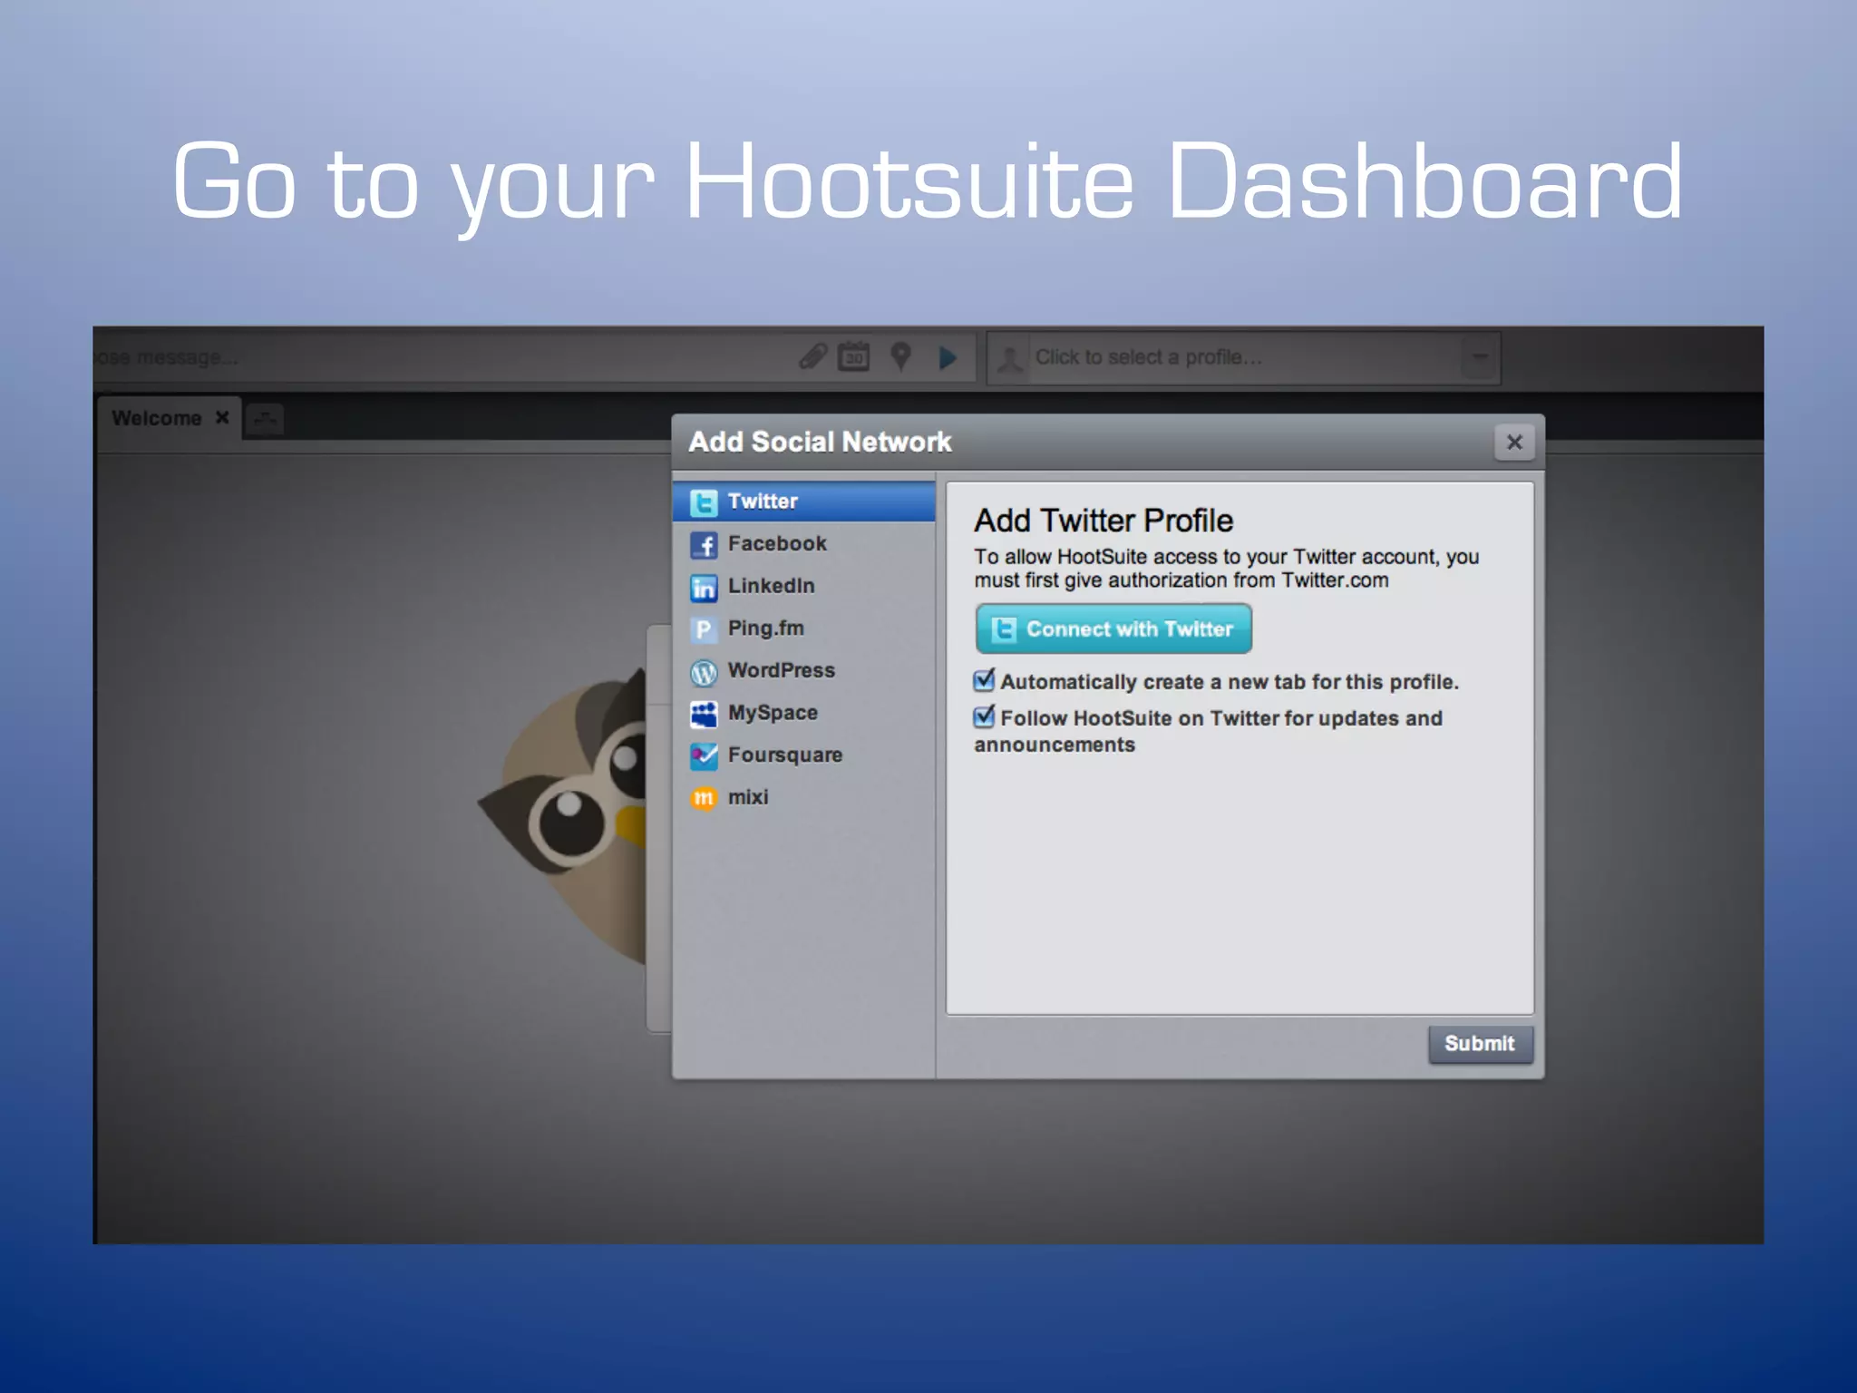
Task: Select Ping.fm in the network list
Action: click(804, 628)
